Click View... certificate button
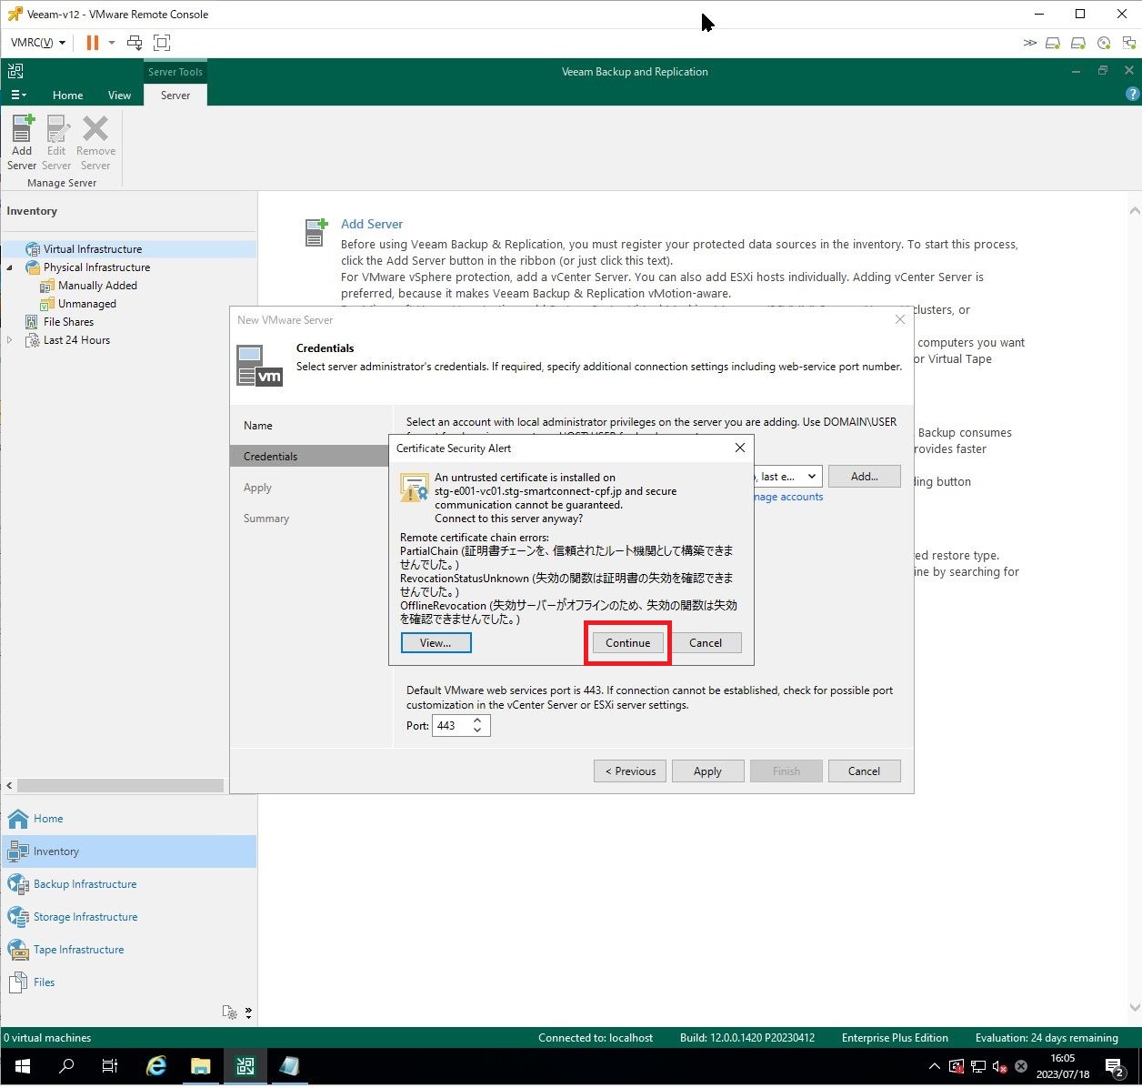Screen dimensions: 1142x1088 click(436, 643)
